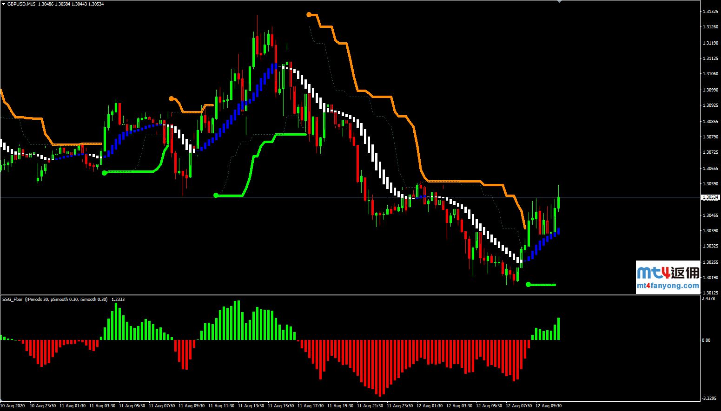721x411 pixels.
Task: Click the green dot near the 1.30534 price line
Action: pos(216,196)
